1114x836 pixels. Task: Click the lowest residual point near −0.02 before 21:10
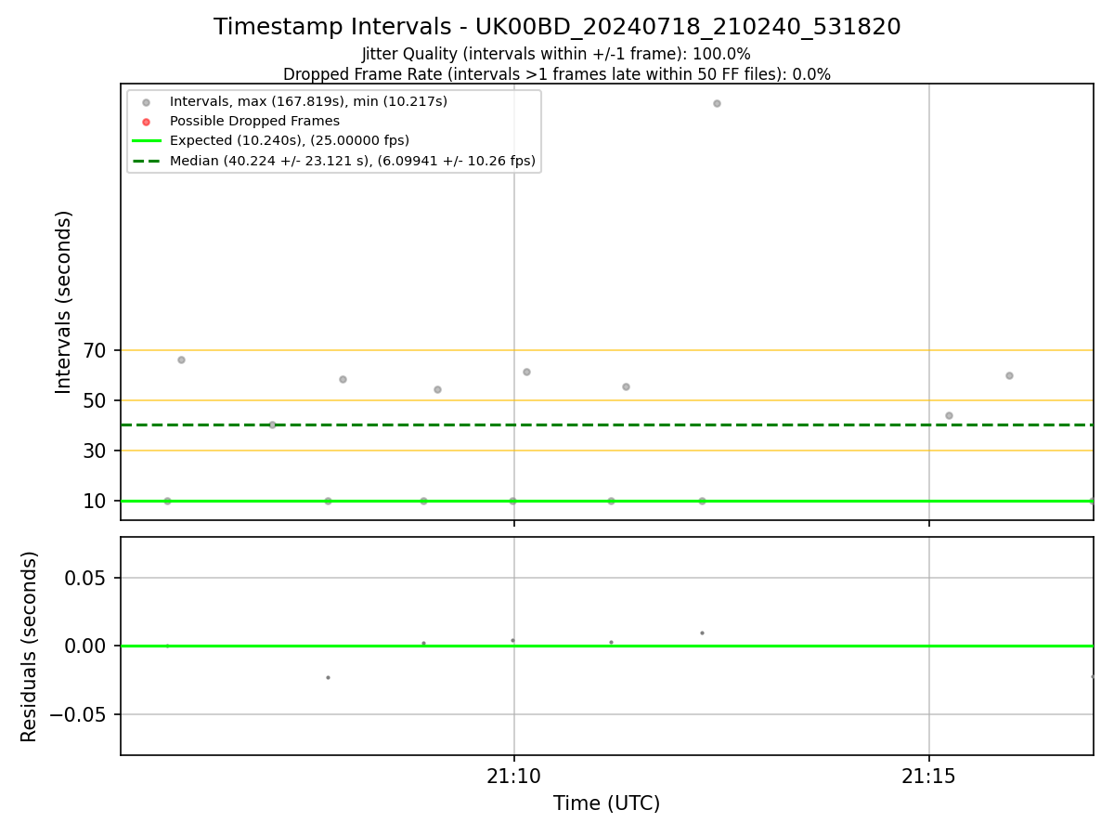pos(328,677)
